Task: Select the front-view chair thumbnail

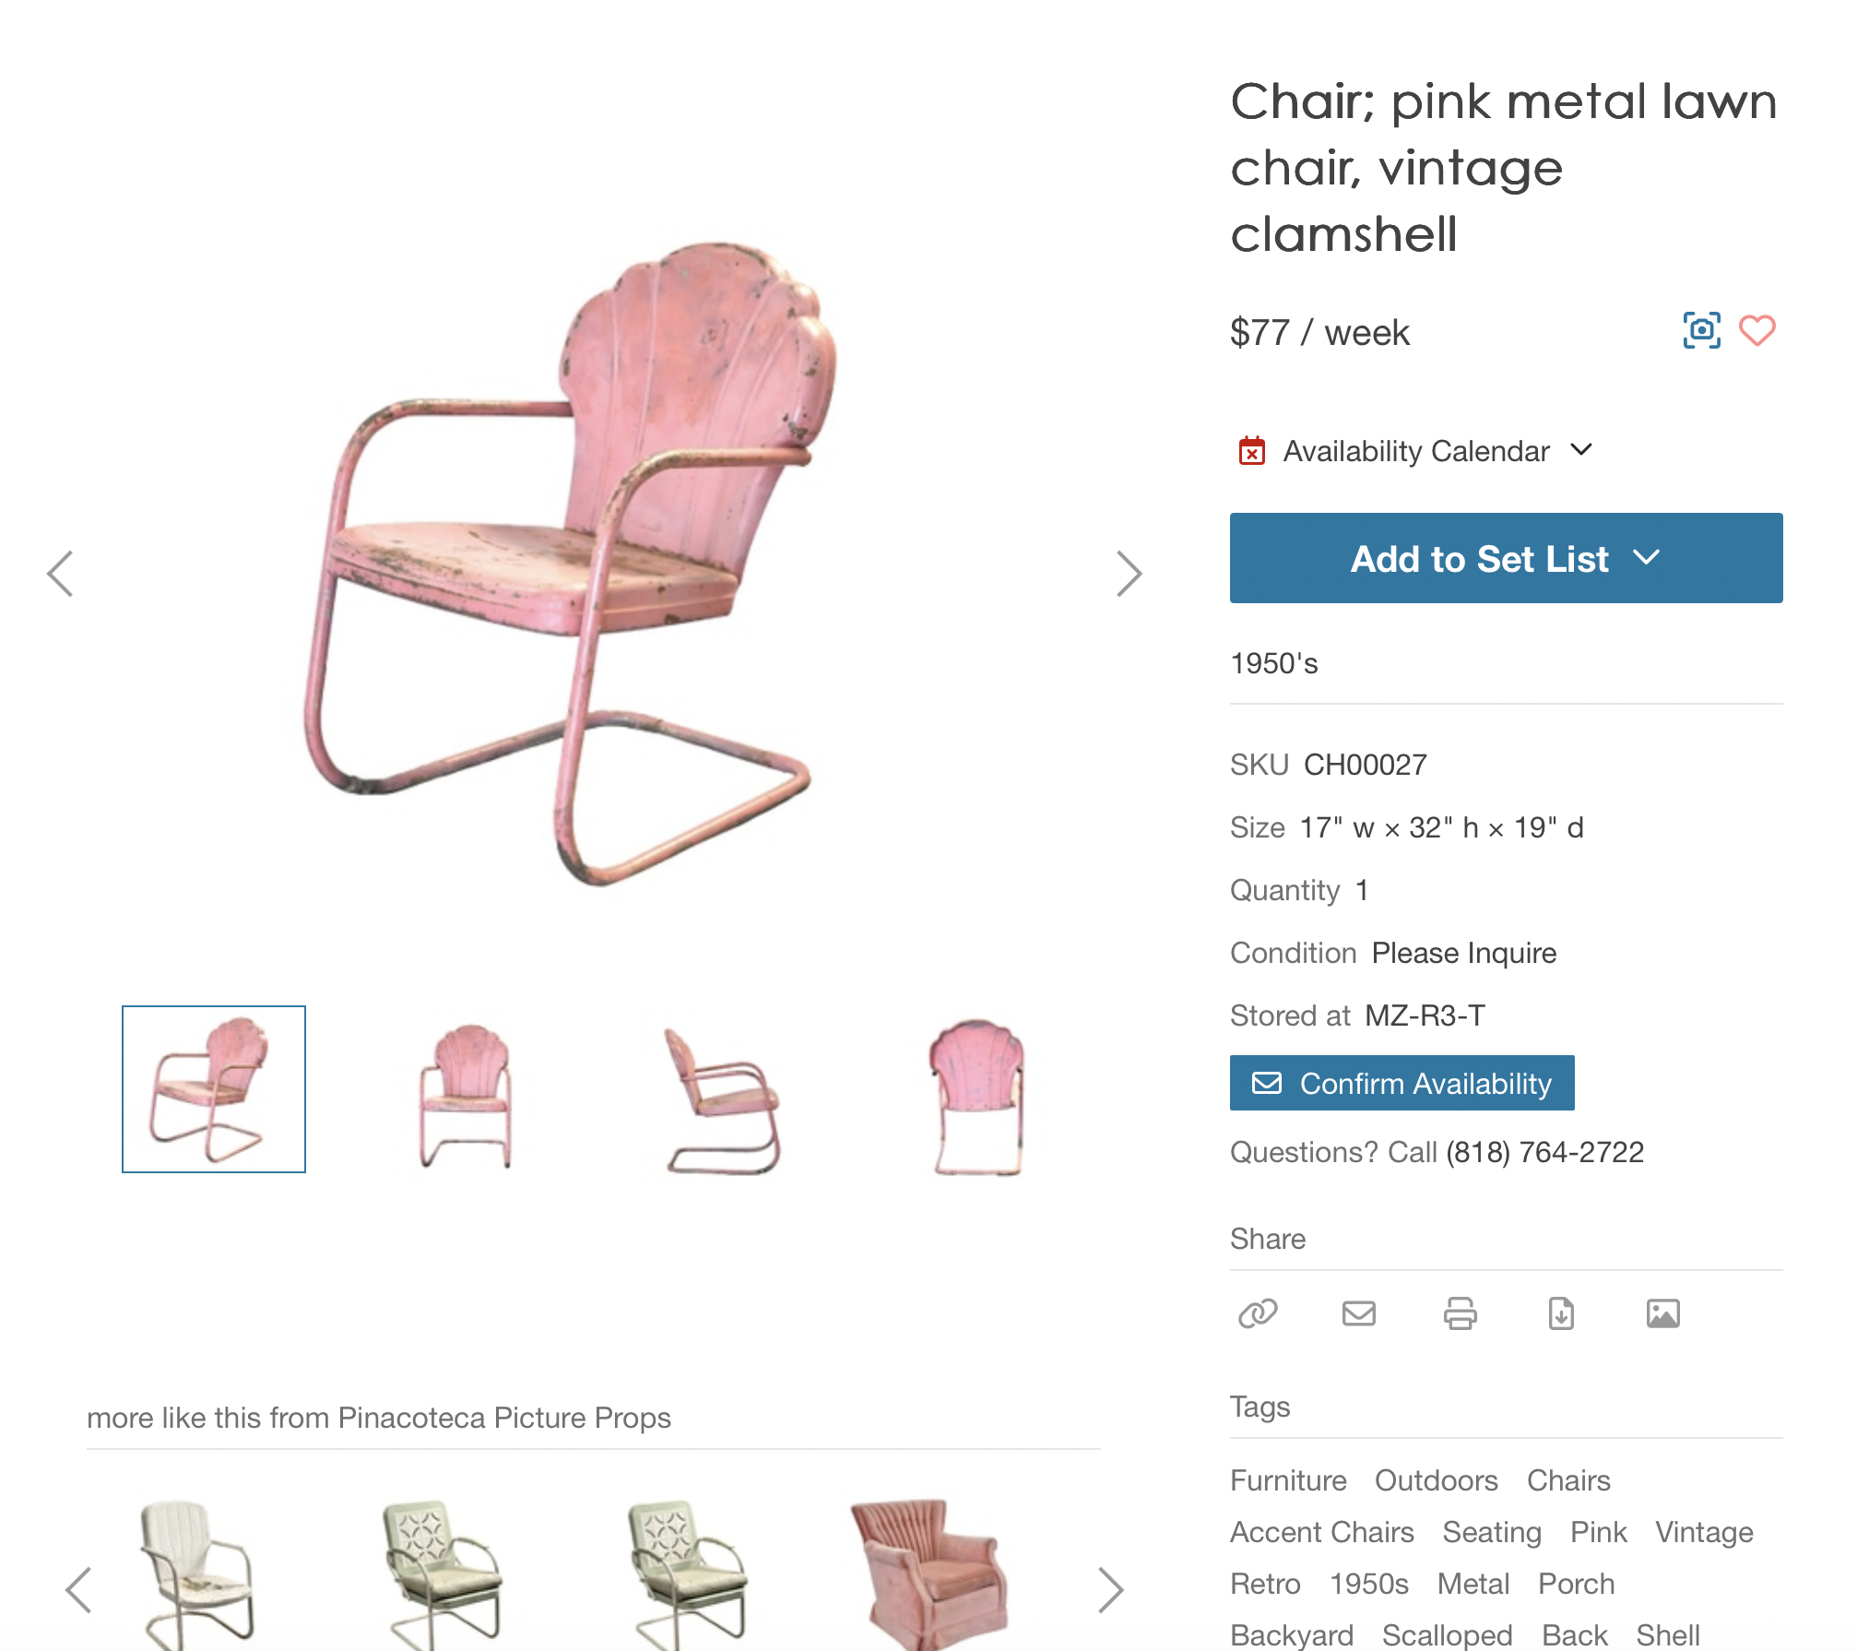Action: (x=467, y=1094)
